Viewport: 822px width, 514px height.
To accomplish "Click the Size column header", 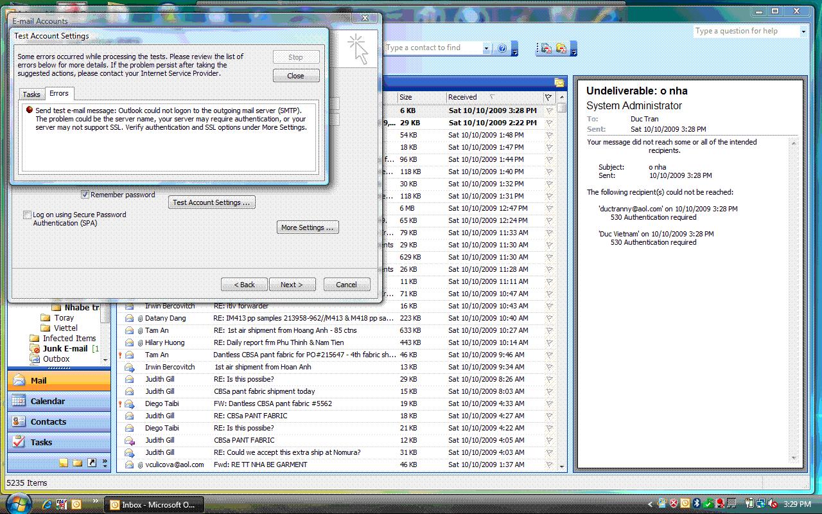I will (421, 97).
